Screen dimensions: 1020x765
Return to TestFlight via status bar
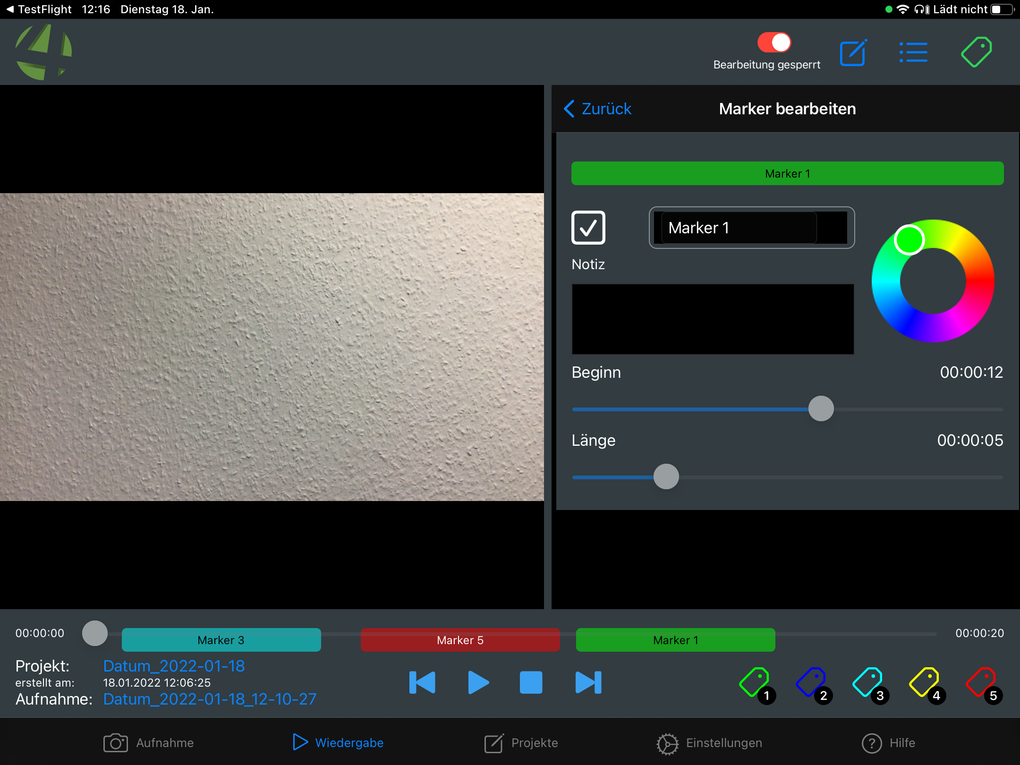click(39, 9)
